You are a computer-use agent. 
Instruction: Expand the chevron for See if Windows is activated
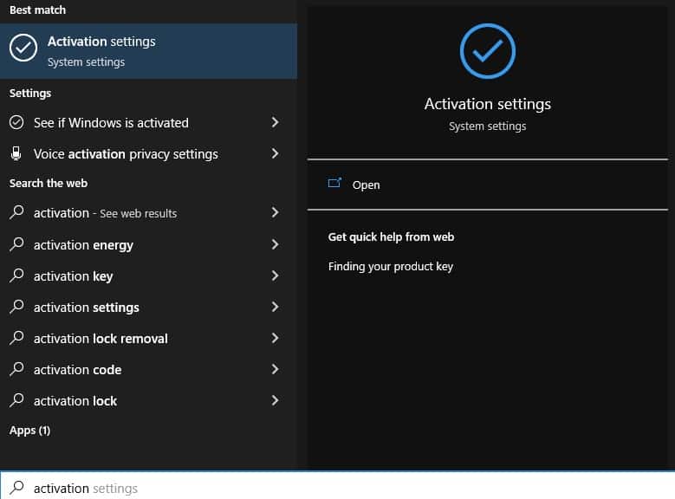pos(275,122)
